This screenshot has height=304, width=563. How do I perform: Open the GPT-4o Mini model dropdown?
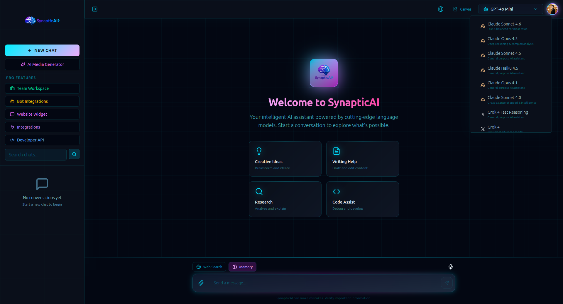click(510, 9)
